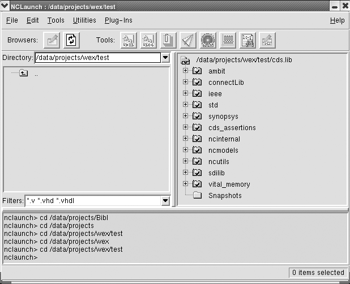The image size is (350, 284).
Task: Click the waveform lines tool icon
Action: click(x=228, y=40)
